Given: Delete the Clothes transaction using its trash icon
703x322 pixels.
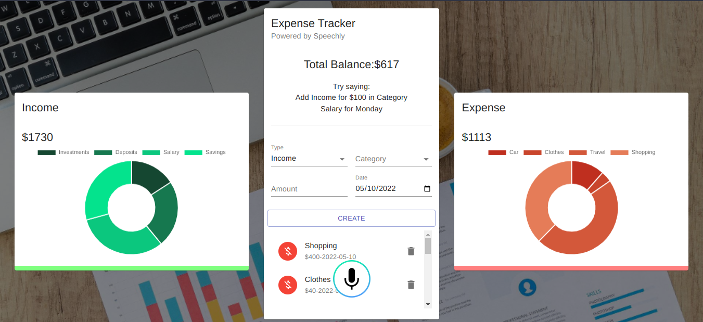Looking at the screenshot, I should pyautogui.click(x=411, y=285).
